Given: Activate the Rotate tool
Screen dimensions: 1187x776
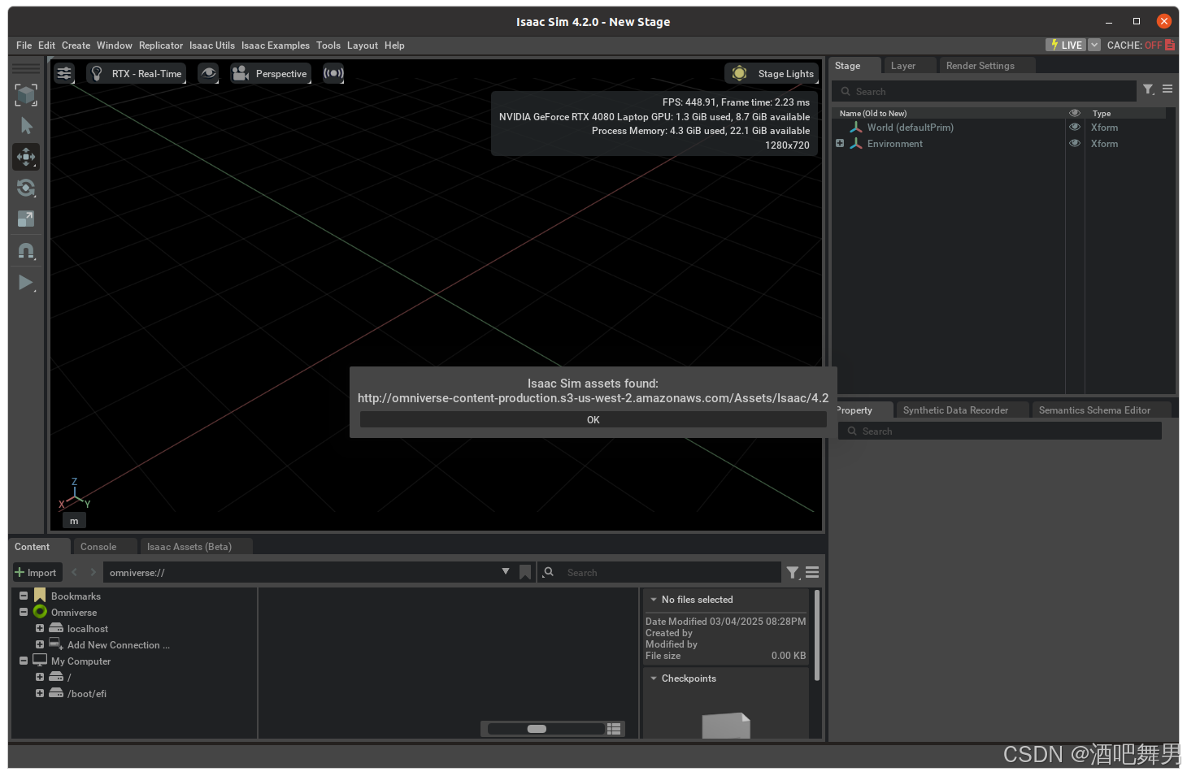Looking at the screenshot, I should [x=26, y=189].
